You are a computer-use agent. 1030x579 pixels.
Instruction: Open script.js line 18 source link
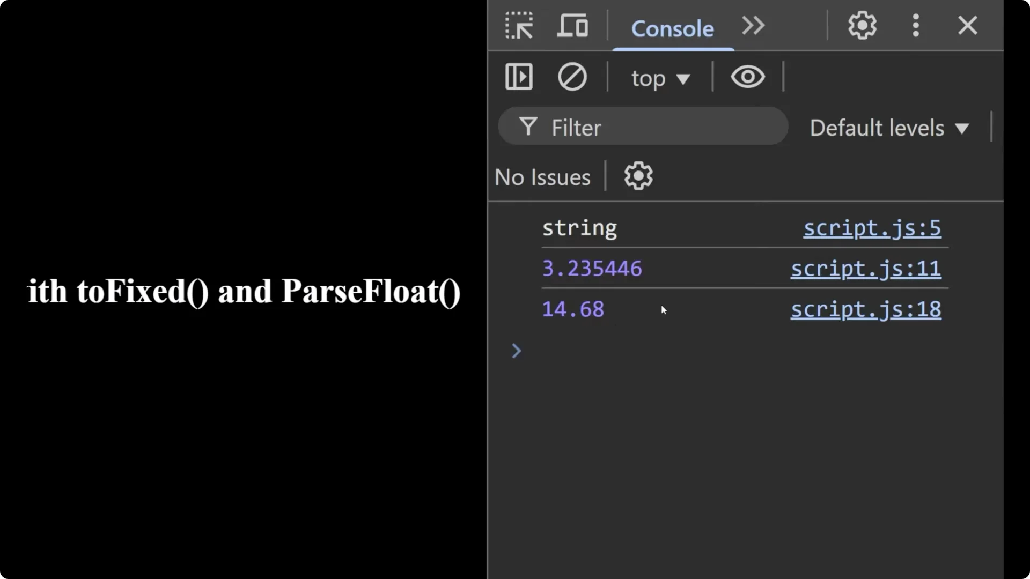click(865, 310)
